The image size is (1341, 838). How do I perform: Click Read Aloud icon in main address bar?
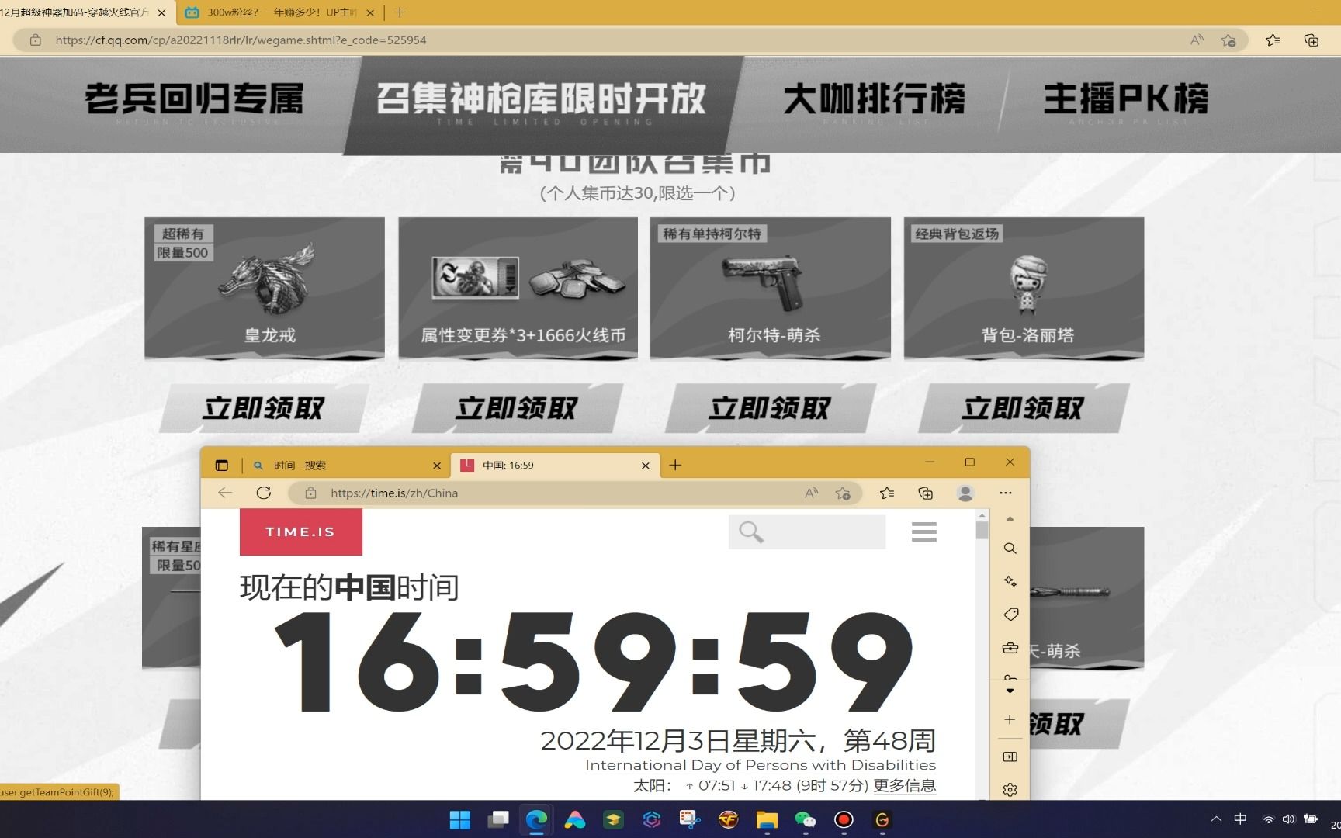tap(1197, 40)
